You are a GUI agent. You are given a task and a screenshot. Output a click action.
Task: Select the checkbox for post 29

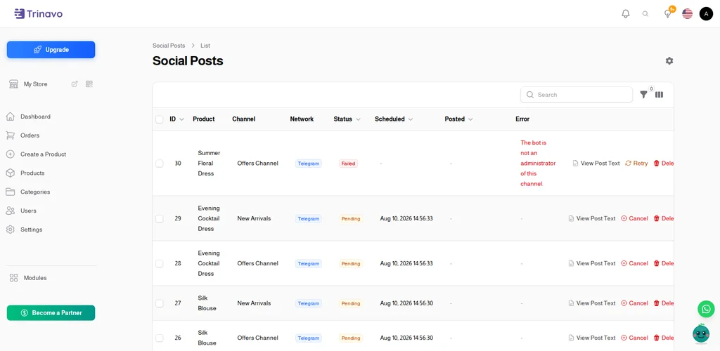click(x=160, y=218)
